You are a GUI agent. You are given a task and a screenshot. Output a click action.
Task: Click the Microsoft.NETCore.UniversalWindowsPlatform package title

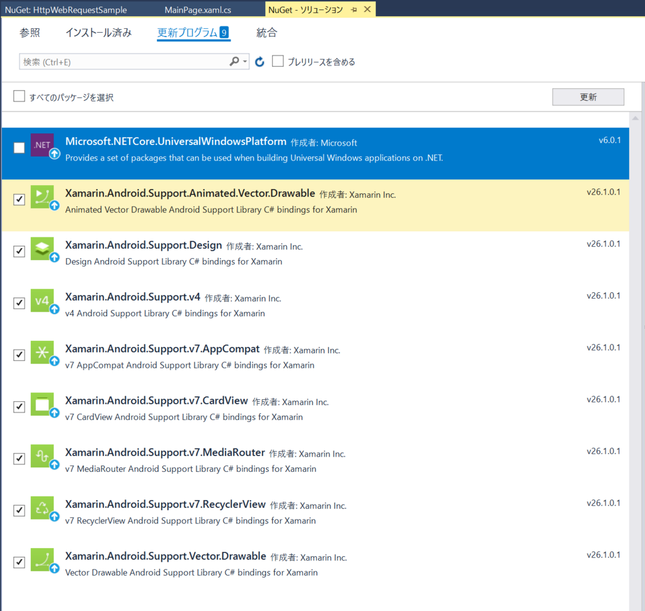pyautogui.click(x=176, y=142)
